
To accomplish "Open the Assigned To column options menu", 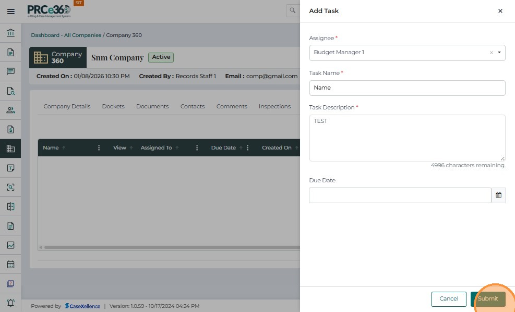I will pyautogui.click(x=197, y=148).
